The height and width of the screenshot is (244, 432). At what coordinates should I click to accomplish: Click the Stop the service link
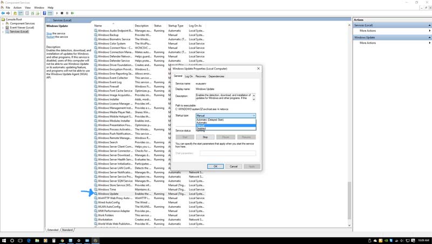coord(49,34)
